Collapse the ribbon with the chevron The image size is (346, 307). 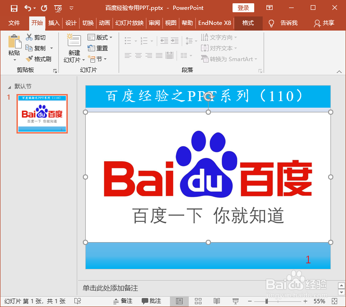(339, 71)
